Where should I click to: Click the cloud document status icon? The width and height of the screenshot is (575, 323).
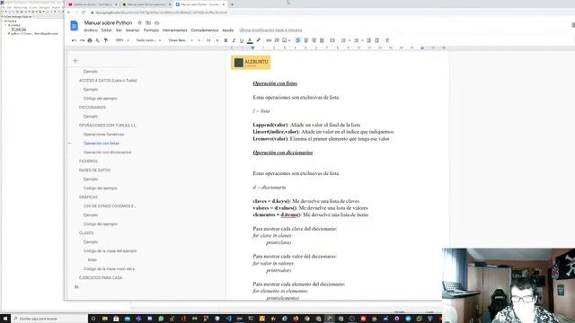click(156, 22)
